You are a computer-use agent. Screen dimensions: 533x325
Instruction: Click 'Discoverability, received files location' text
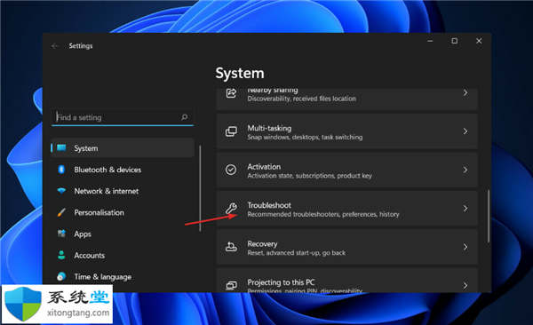(301, 99)
